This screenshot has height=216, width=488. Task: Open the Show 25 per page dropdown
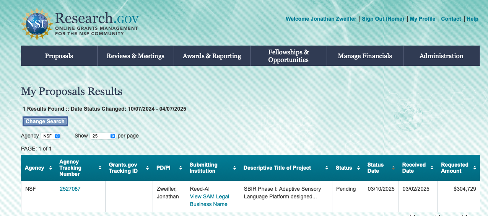[102, 136]
